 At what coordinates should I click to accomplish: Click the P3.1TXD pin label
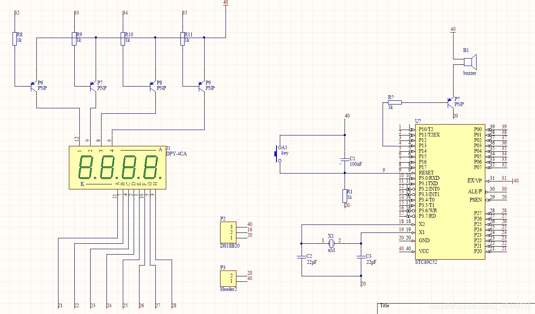click(x=428, y=184)
